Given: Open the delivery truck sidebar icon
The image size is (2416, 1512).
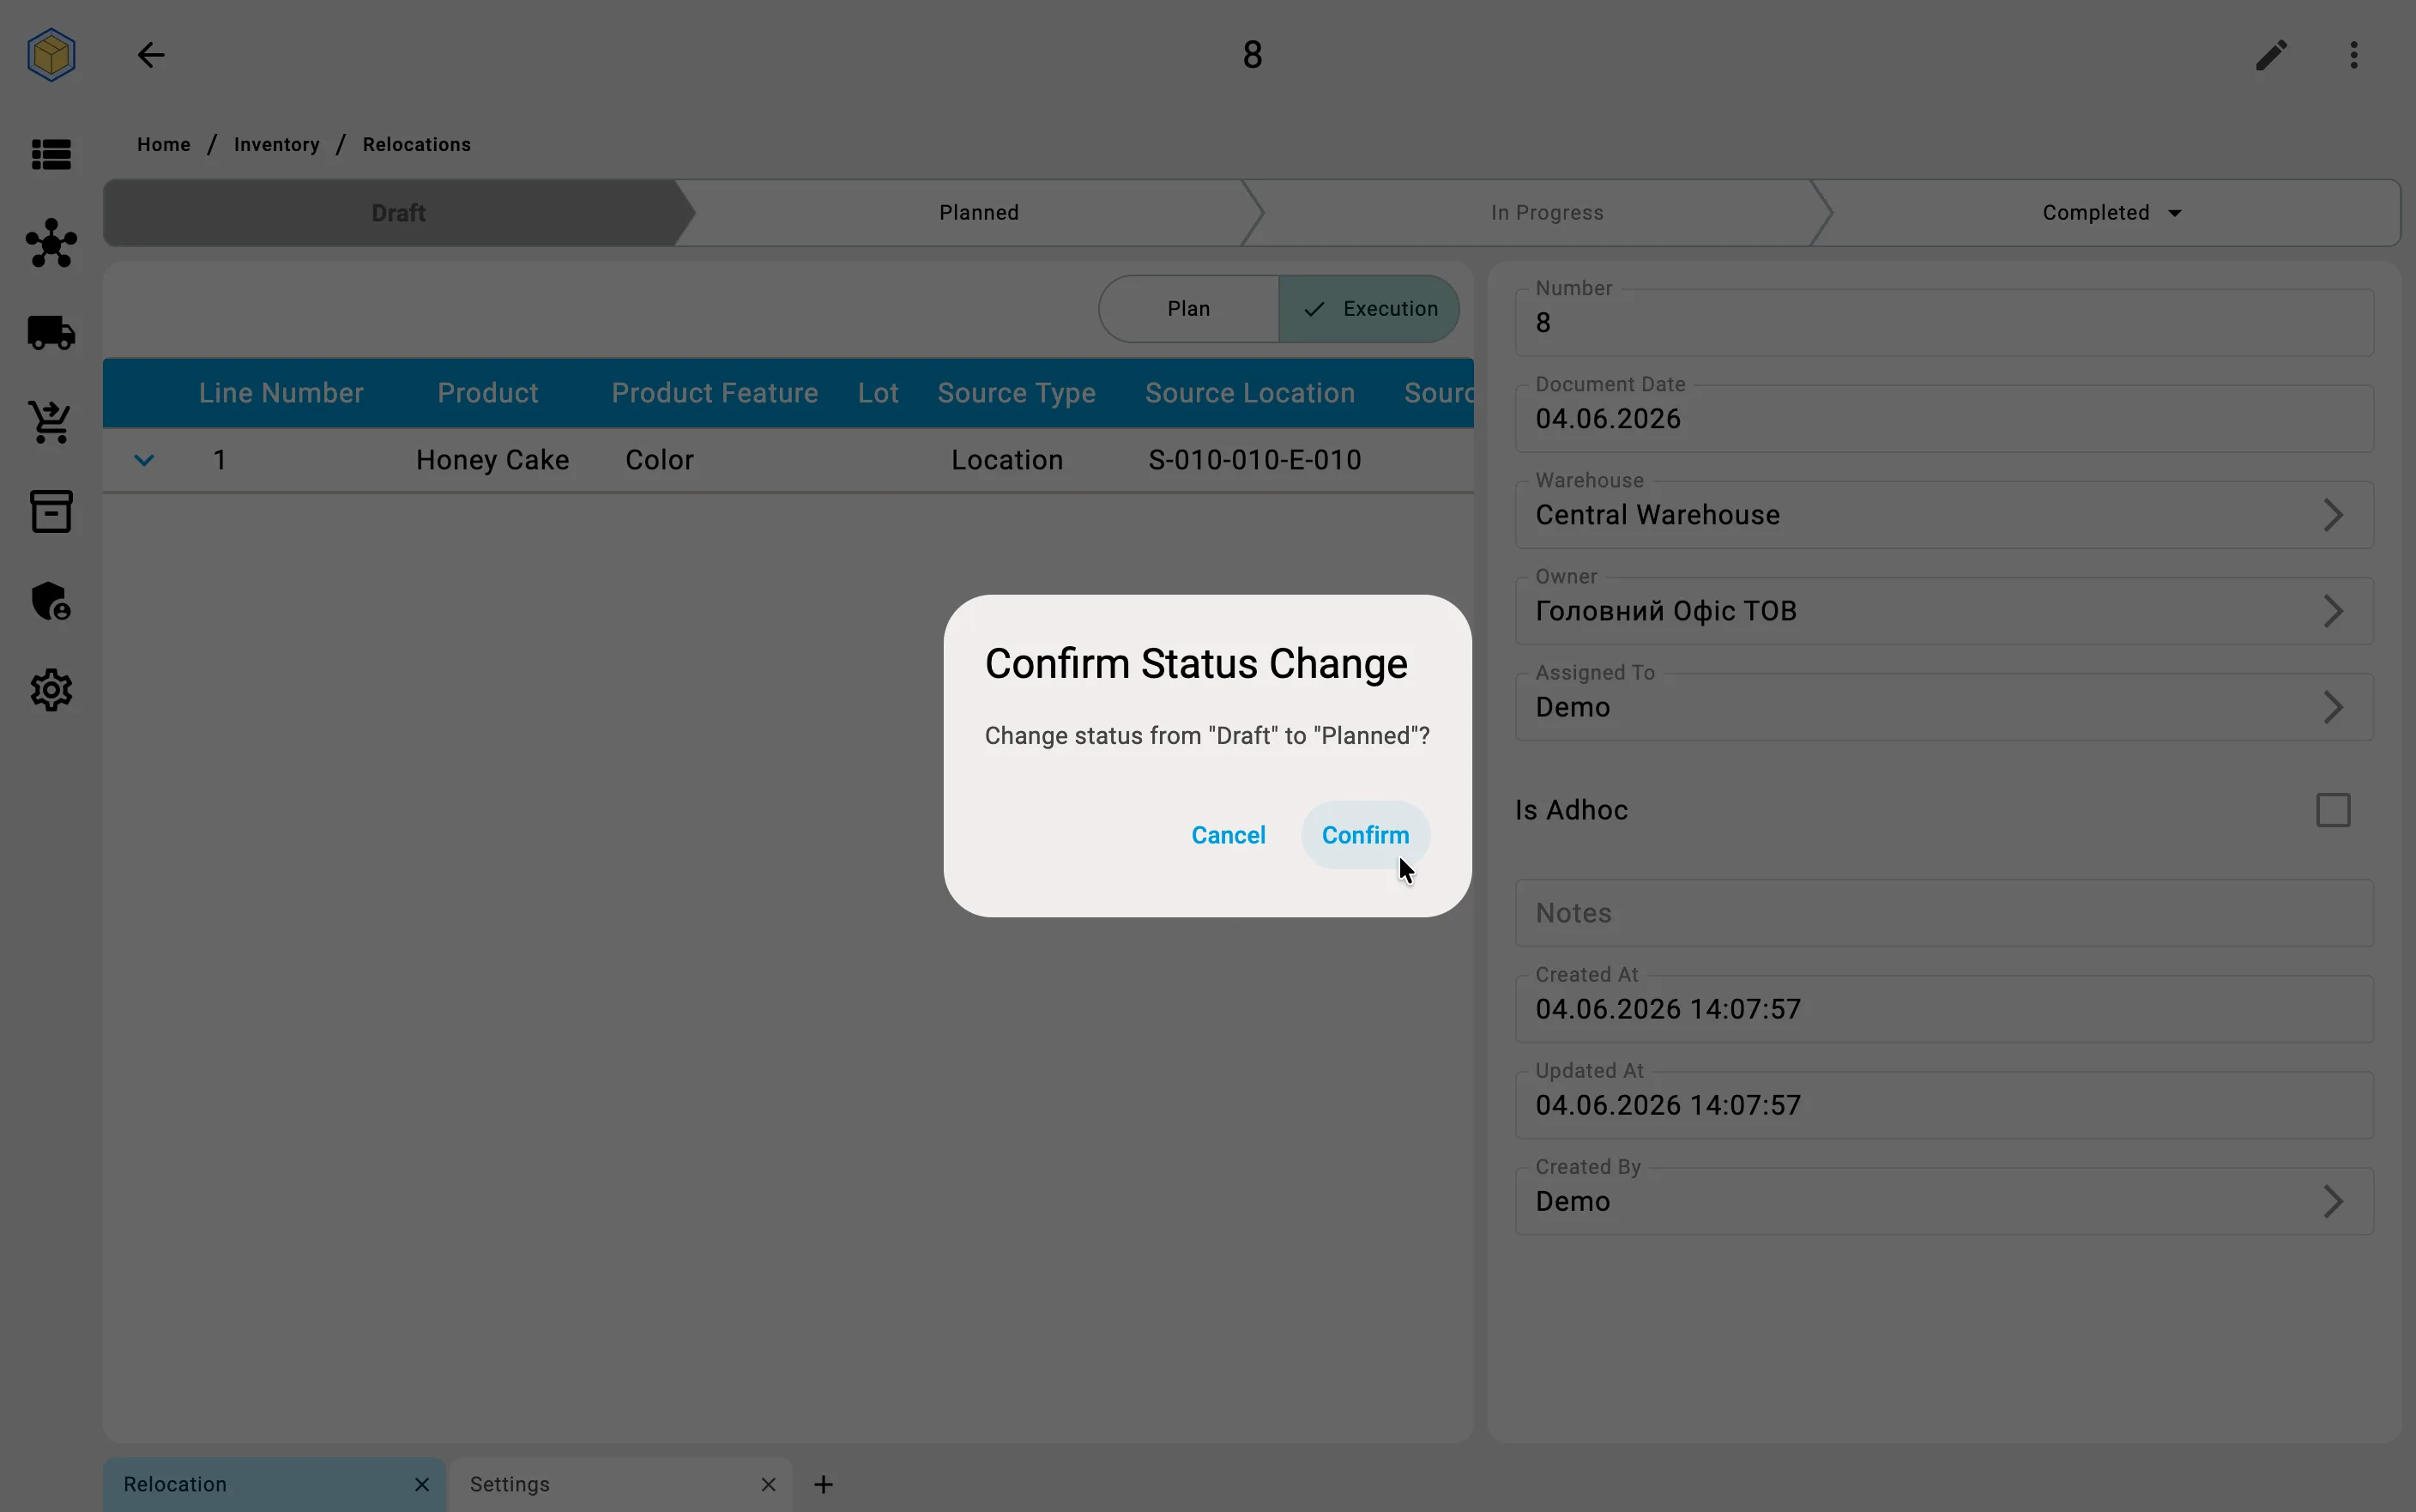Looking at the screenshot, I should coord(51,333).
